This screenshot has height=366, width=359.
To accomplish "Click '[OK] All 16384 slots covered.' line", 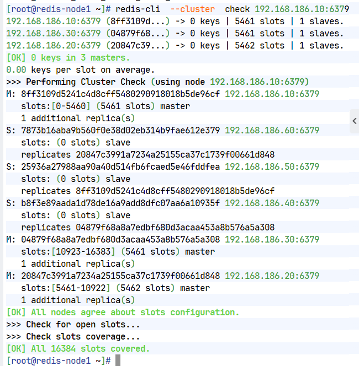I will pos(78,349).
